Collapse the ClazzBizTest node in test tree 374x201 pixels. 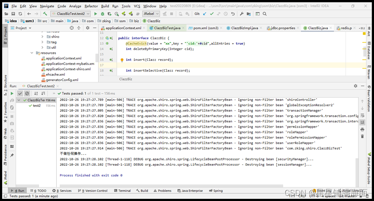coord(19,100)
